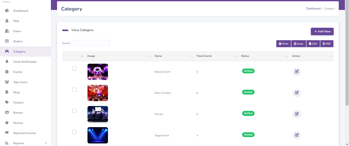Sort by Total Events column arrows

(x=236, y=56)
